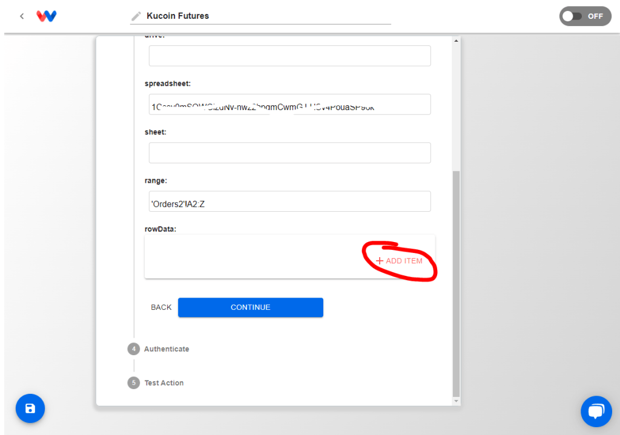Focus the drive input field
The image size is (620, 435).
pyautogui.click(x=289, y=56)
